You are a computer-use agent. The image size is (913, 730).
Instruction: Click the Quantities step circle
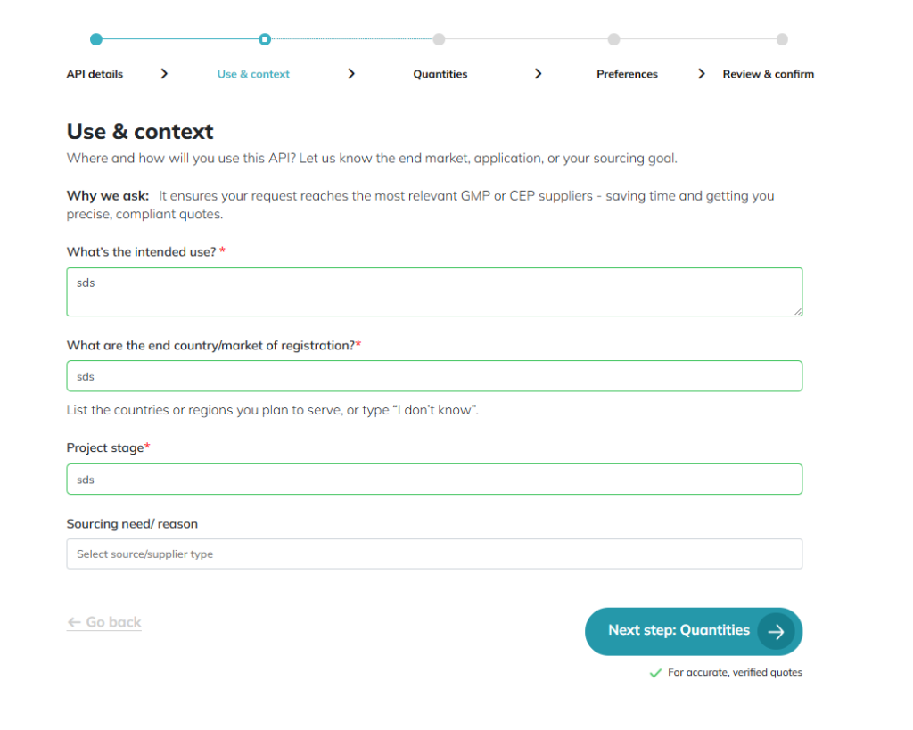pos(439,39)
